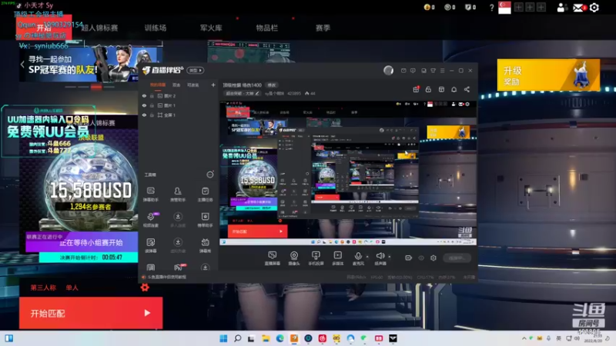Click the start streaming button in bottom bar
The width and height of the screenshot is (616, 346).
pos(457,258)
